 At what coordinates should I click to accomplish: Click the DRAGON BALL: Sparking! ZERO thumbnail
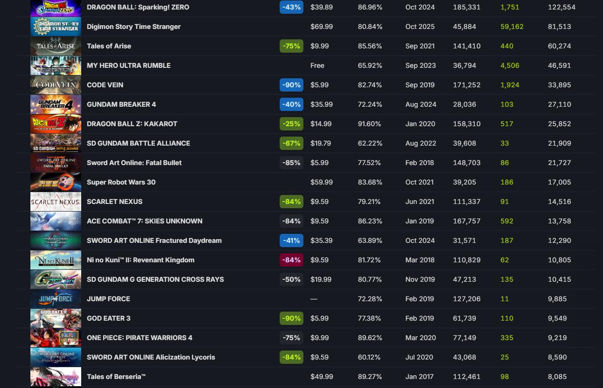click(56, 8)
